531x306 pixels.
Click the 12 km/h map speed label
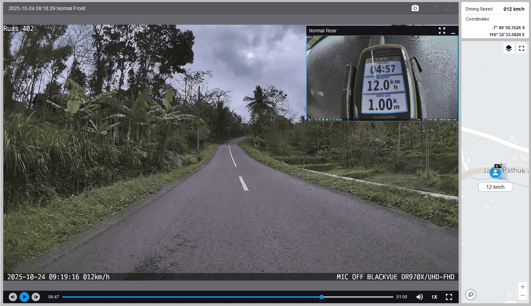click(495, 187)
